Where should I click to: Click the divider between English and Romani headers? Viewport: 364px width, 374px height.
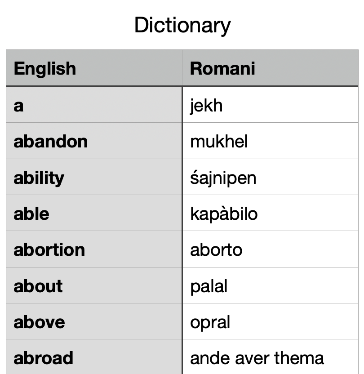click(x=182, y=68)
